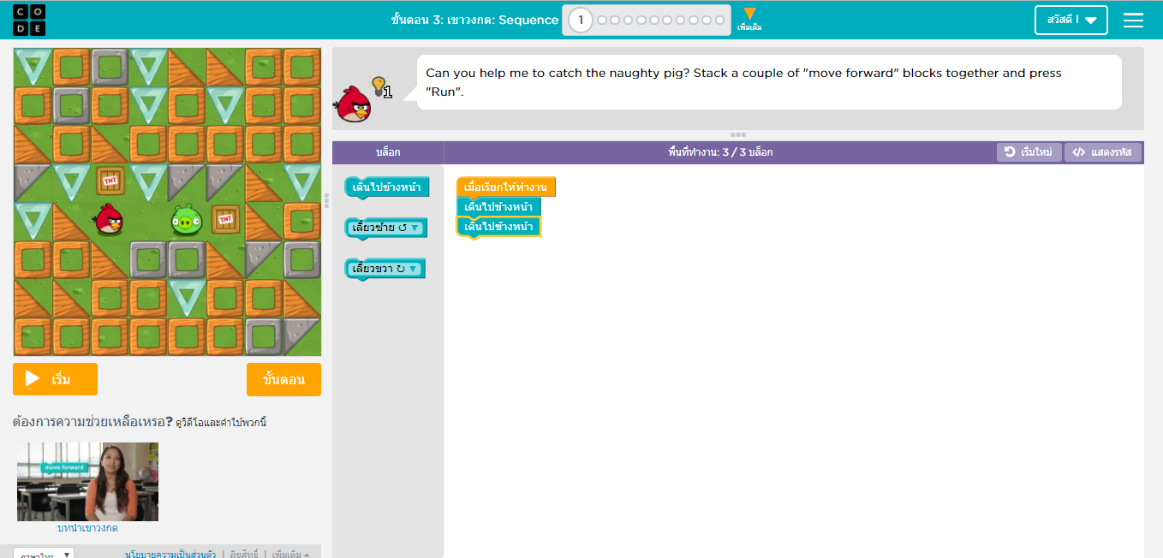Open the language selector dropdown
Screen dimensions: 1163x558
point(44,553)
